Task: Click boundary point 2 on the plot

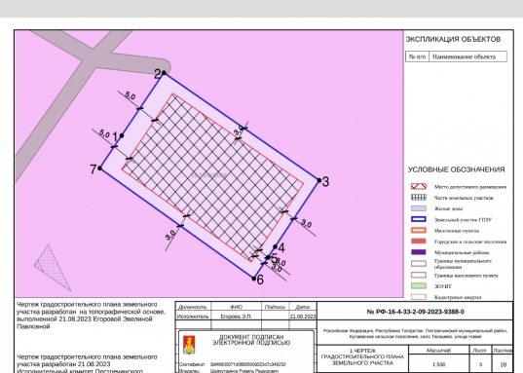Action: [x=164, y=72]
